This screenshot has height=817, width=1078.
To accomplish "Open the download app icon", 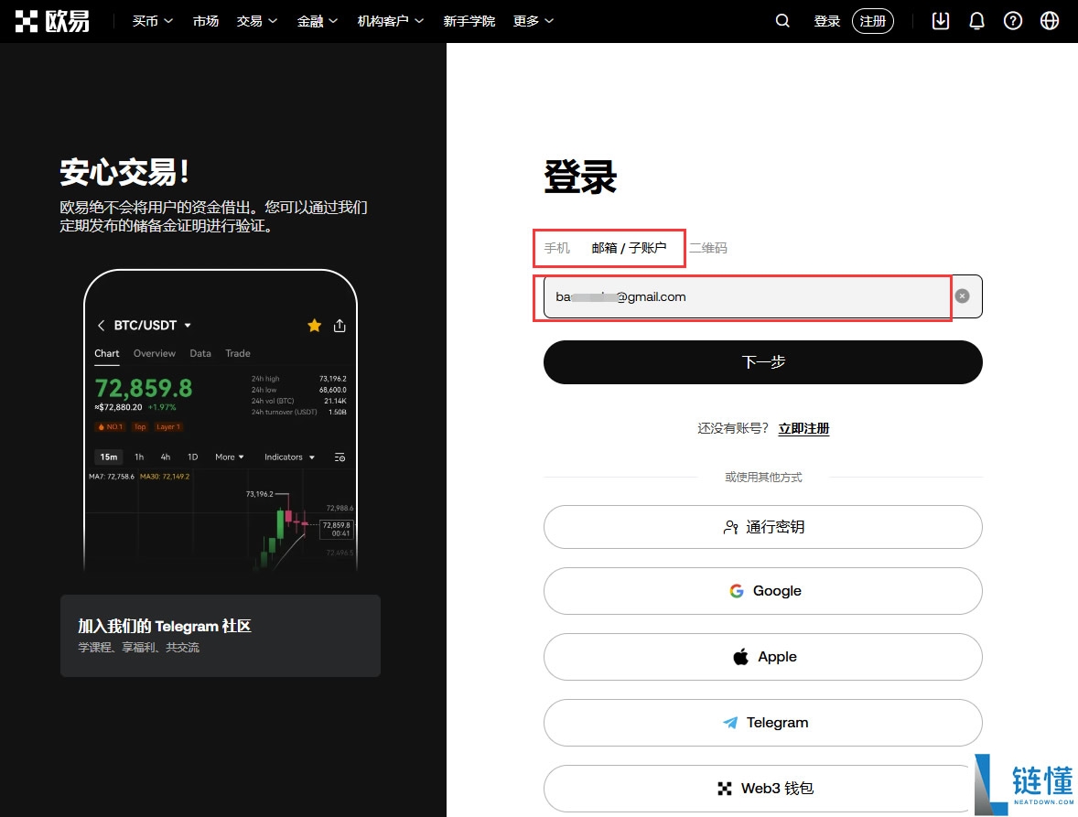I will point(940,21).
